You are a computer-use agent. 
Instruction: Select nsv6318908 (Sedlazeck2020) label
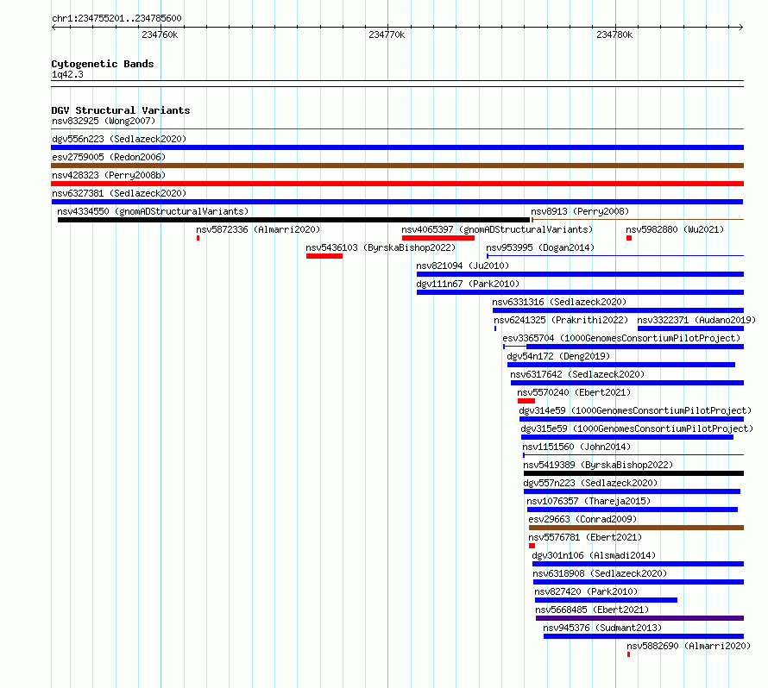click(600, 573)
